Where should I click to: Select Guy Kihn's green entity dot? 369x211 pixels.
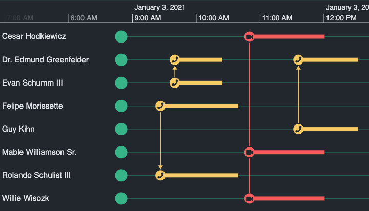121,129
